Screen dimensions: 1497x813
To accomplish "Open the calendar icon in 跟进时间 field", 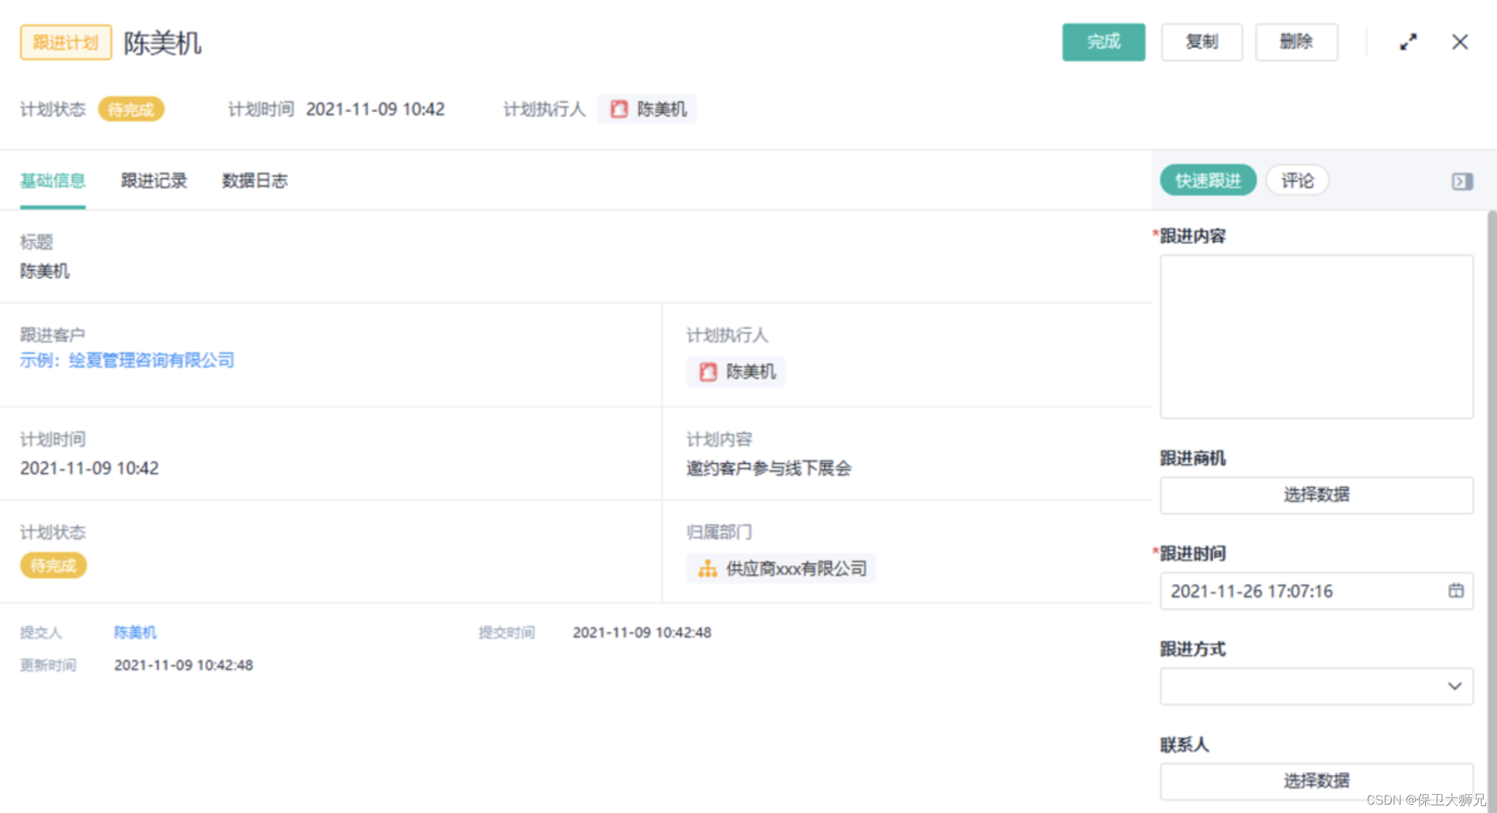I will [x=1456, y=591].
